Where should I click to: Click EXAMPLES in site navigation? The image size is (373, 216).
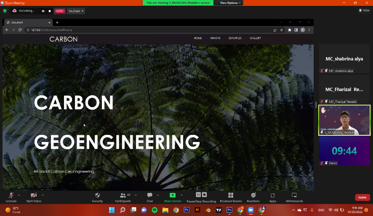tap(235, 38)
